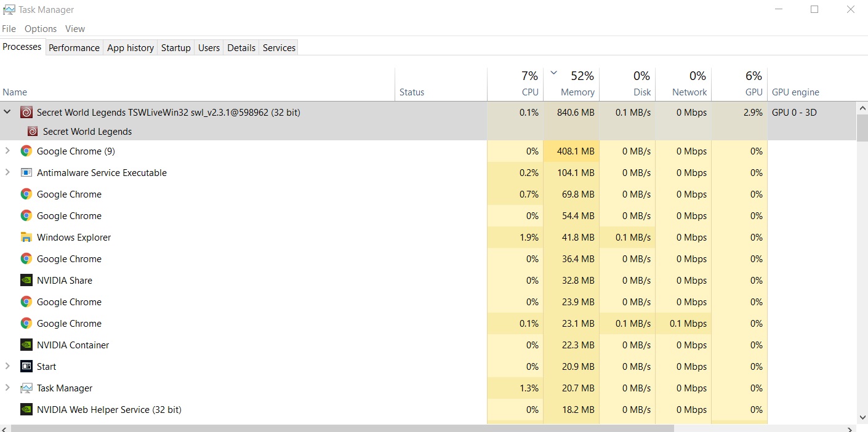This screenshot has width=868, height=432.
Task: Click the horizontal scrollbar thumb
Action: pyautogui.click(x=342, y=428)
